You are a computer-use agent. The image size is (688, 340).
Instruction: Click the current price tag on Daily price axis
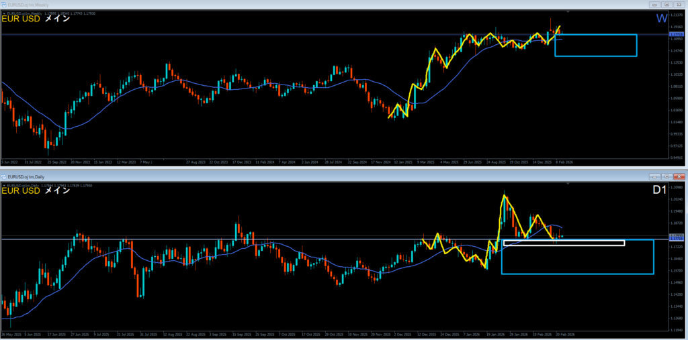tap(677, 237)
